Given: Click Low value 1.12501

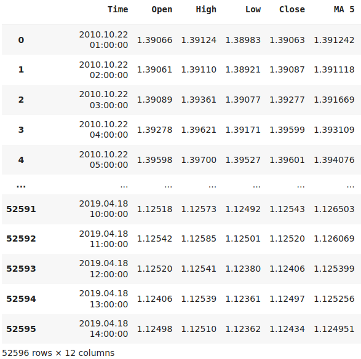Looking at the screenshot, I should coord(243,239).
